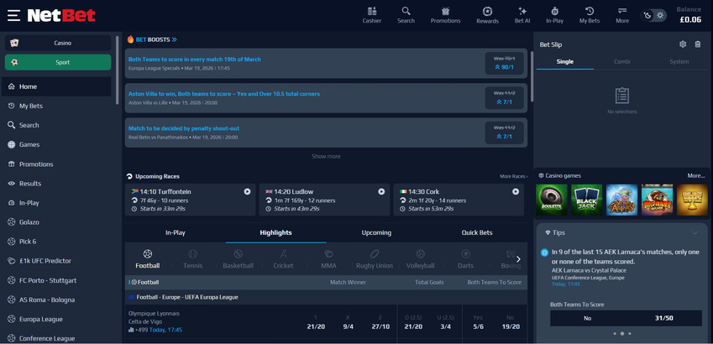Select Aston Villa boost 7/1 odds
The width and height of the screenshot is (713, 344).
pos(504,97)
